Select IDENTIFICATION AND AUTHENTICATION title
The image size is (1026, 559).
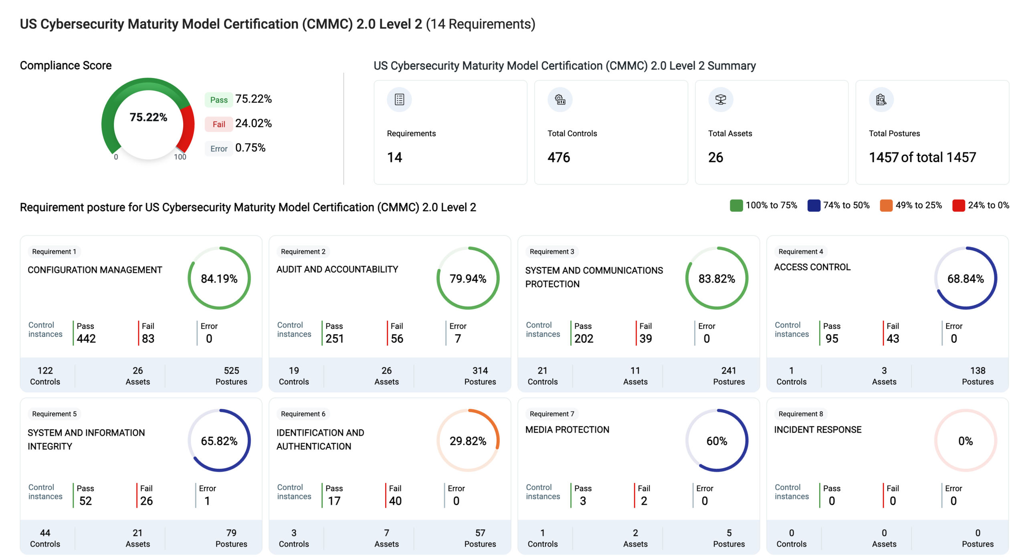pyautogui.click(x=320, y=439)
